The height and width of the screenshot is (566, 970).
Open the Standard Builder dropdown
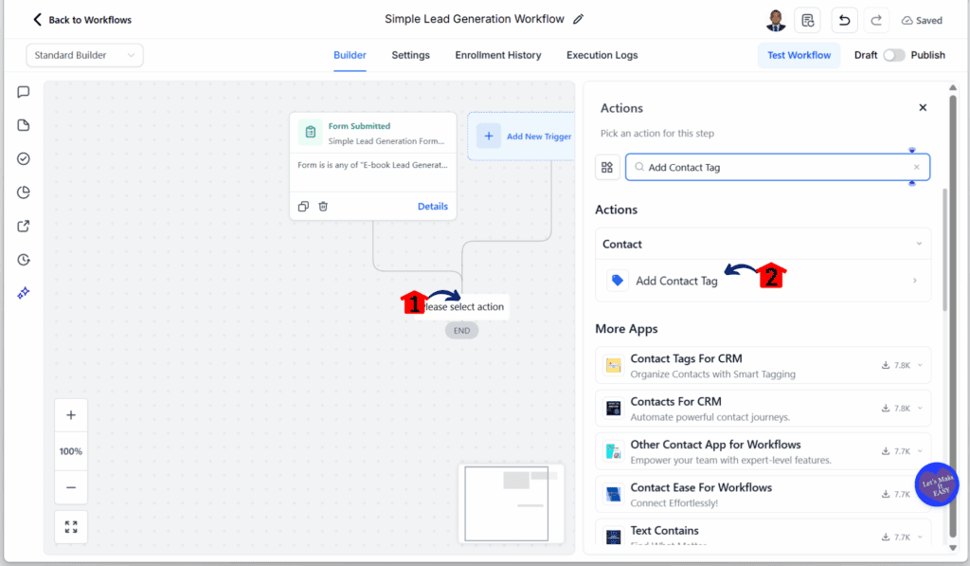(x=83, y=55)
